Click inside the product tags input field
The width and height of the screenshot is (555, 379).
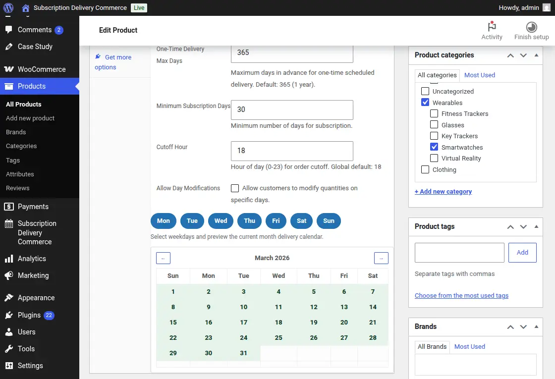pyautogui.click(x=459, y=252)
